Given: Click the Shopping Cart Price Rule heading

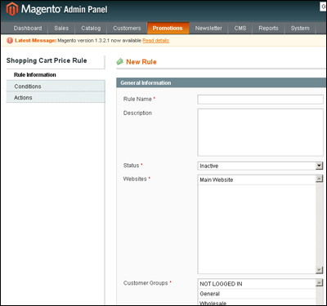Looking at the screenshot, I should point(47,60).
